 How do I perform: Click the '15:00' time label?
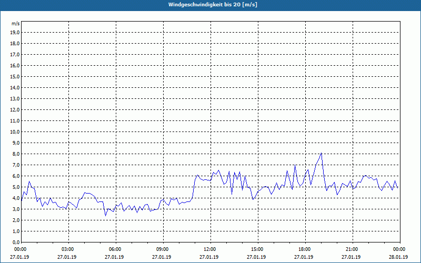pyautogui.click(x=257, y=249)
